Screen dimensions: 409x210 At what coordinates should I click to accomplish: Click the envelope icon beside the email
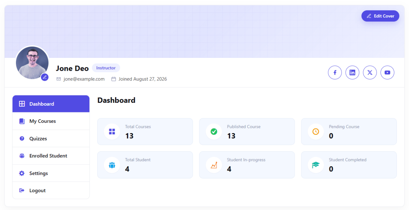tap(58, 79)
